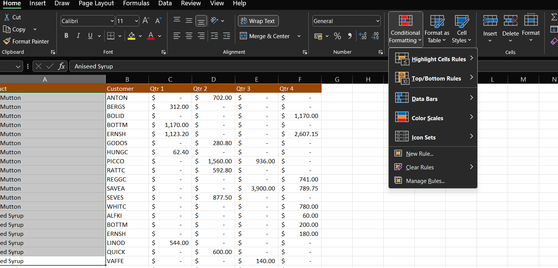
Task: Click the Comma Style icon
Action: (x=349, y=36)
